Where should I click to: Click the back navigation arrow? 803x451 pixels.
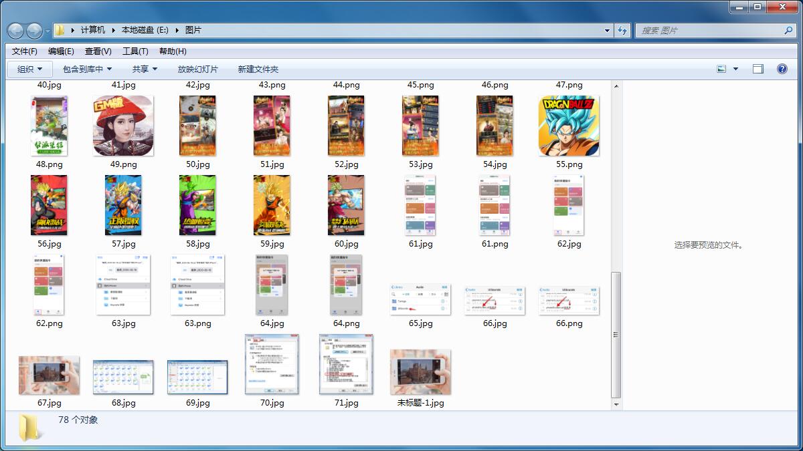[15, 30]
